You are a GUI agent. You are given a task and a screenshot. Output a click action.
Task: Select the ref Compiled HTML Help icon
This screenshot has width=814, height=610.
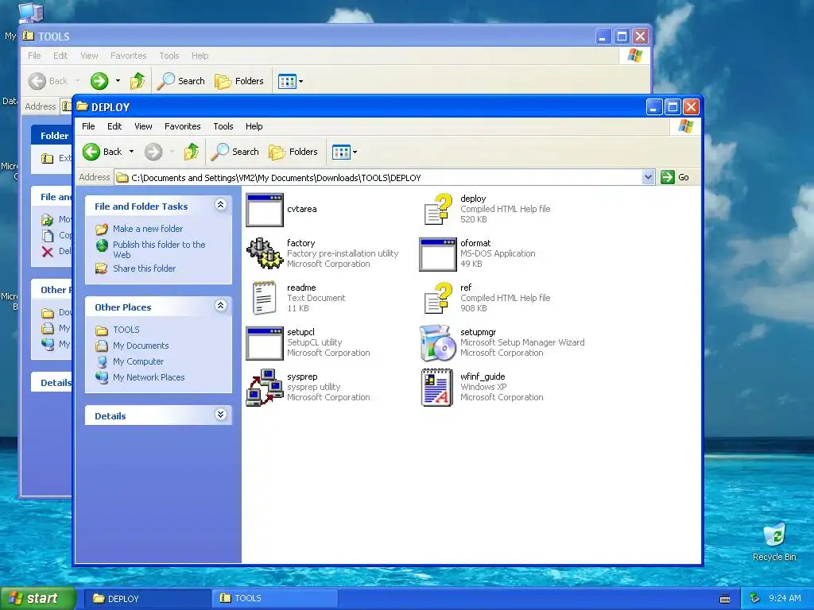pos(437,299)
